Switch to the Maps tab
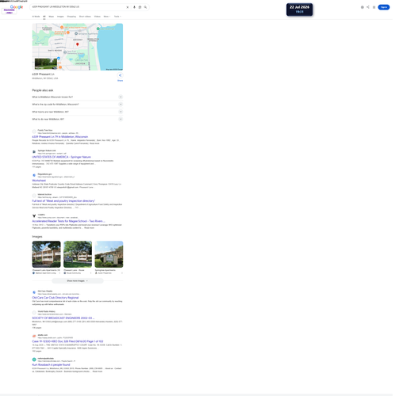The height and width of the screenshot is (396, 395). pyautogui.click(x=52, y=17)
